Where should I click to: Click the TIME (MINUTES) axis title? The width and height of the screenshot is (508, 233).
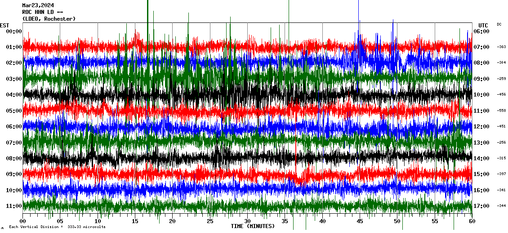coord(253,226)
